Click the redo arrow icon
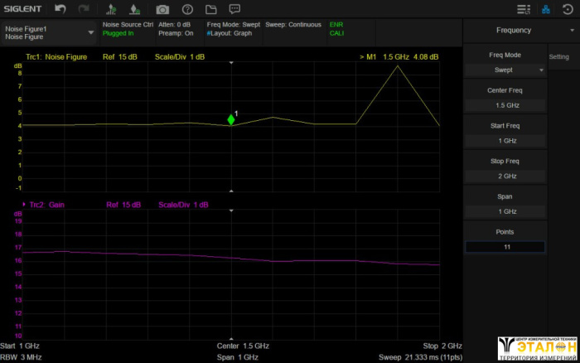Image resolution: width=580 pixels, height=363 pixels. tap(83, 9)
